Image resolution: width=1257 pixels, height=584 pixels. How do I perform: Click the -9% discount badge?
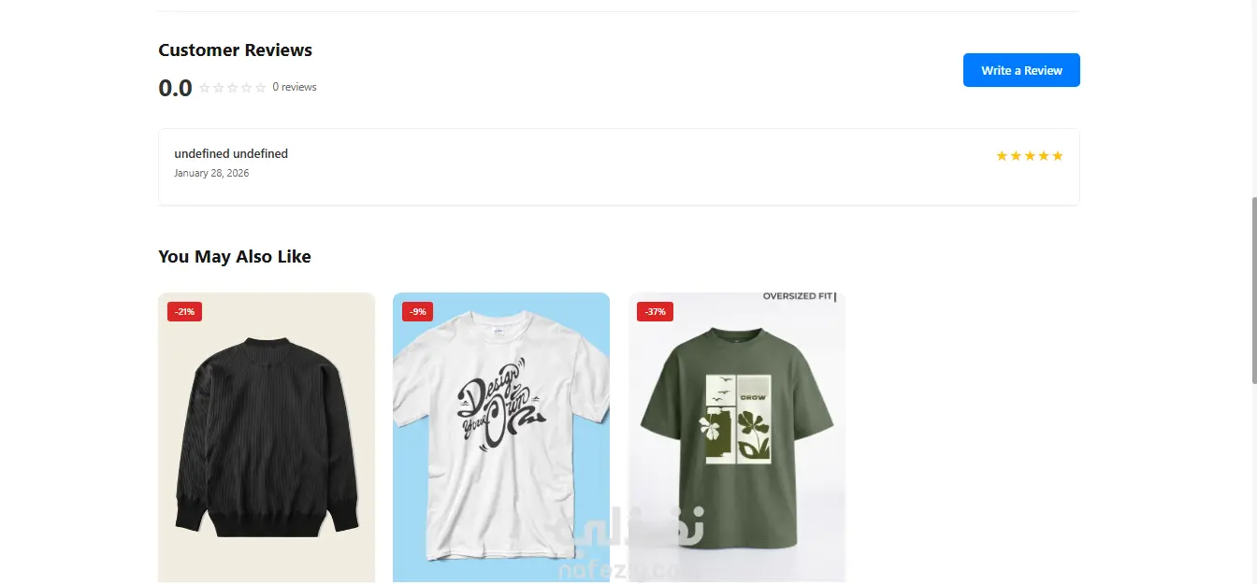417,311
